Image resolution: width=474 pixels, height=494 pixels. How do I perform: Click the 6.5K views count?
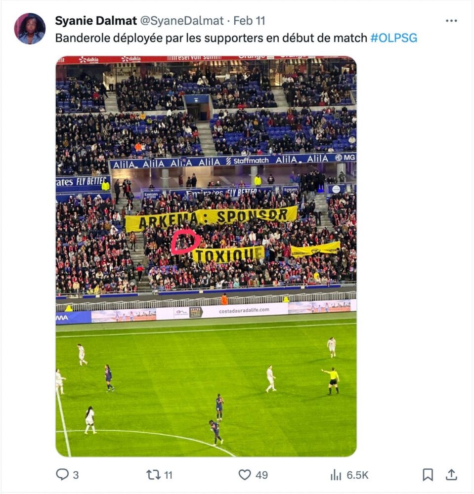point(357,475)
